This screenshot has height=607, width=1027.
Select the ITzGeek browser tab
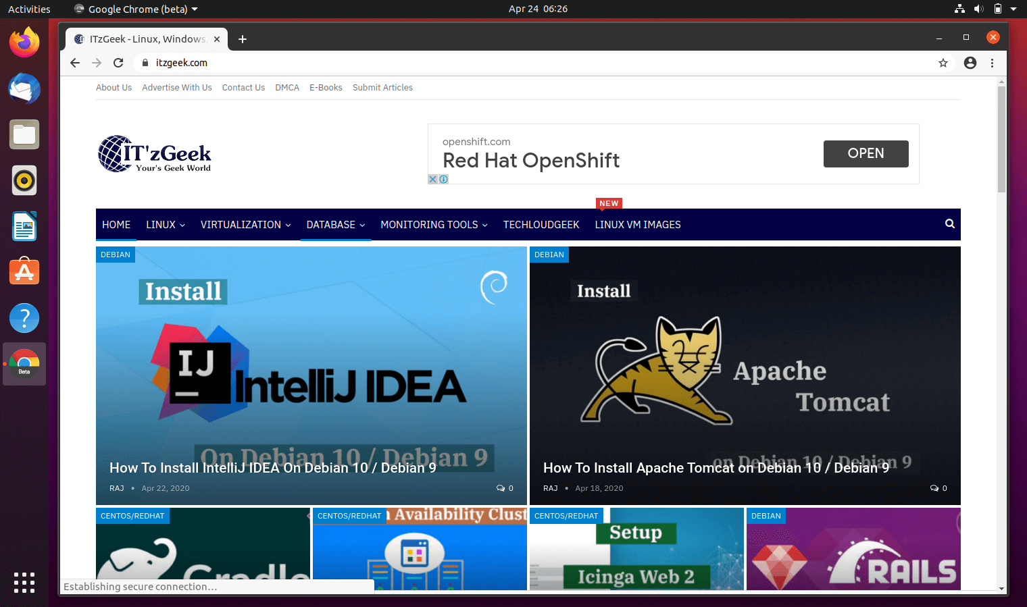(x=145, y=39)
